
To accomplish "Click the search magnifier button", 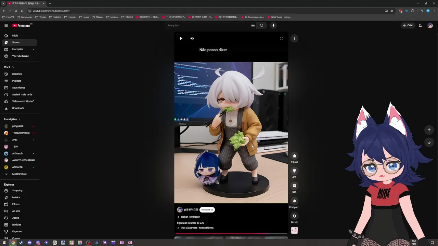I will click(x=262, y=25).
